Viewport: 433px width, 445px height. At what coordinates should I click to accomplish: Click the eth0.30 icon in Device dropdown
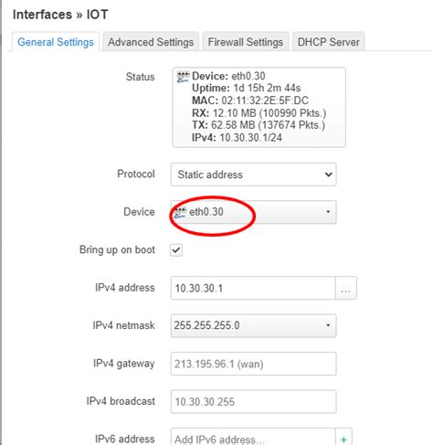(180, 212)
